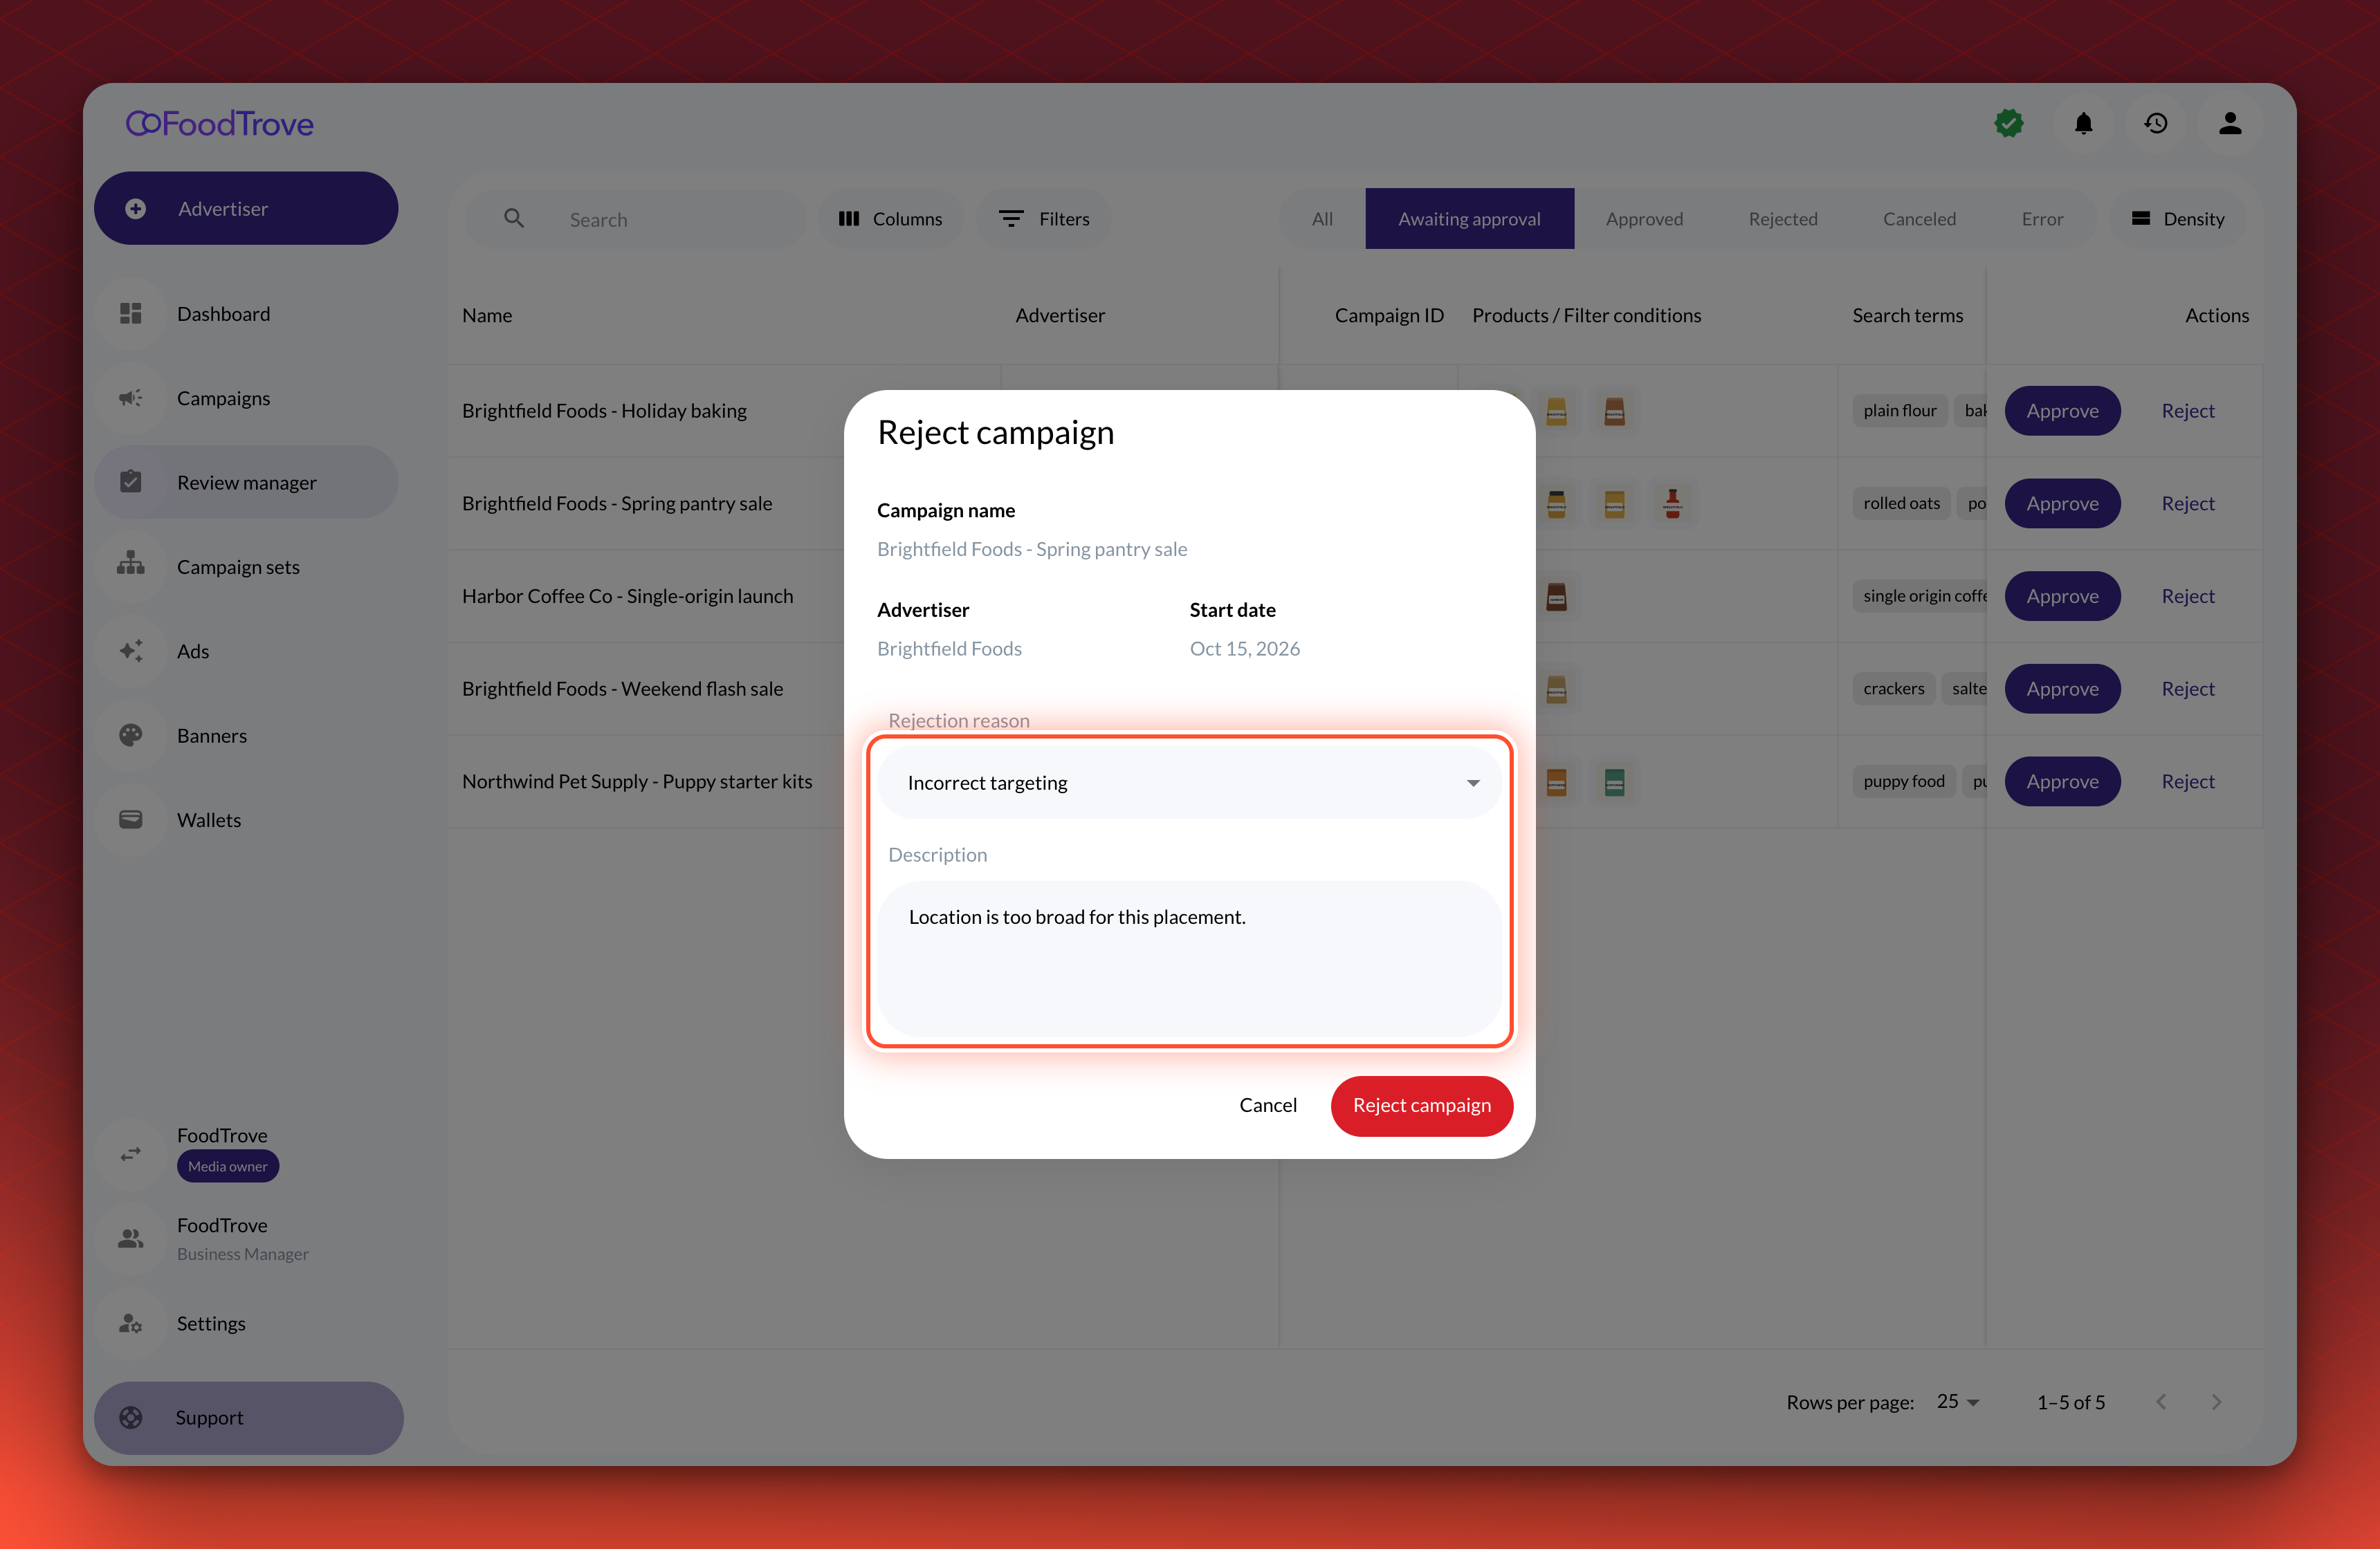
Task: Click the Ads sparkle icon
Action: coord(131,651)
